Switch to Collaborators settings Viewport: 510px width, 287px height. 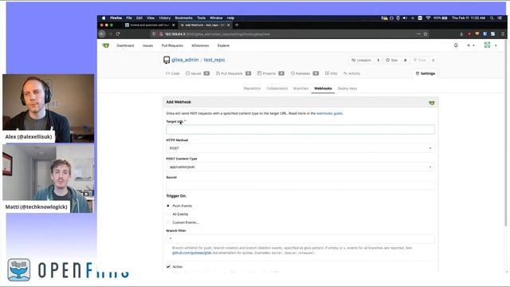pos(277,88)
